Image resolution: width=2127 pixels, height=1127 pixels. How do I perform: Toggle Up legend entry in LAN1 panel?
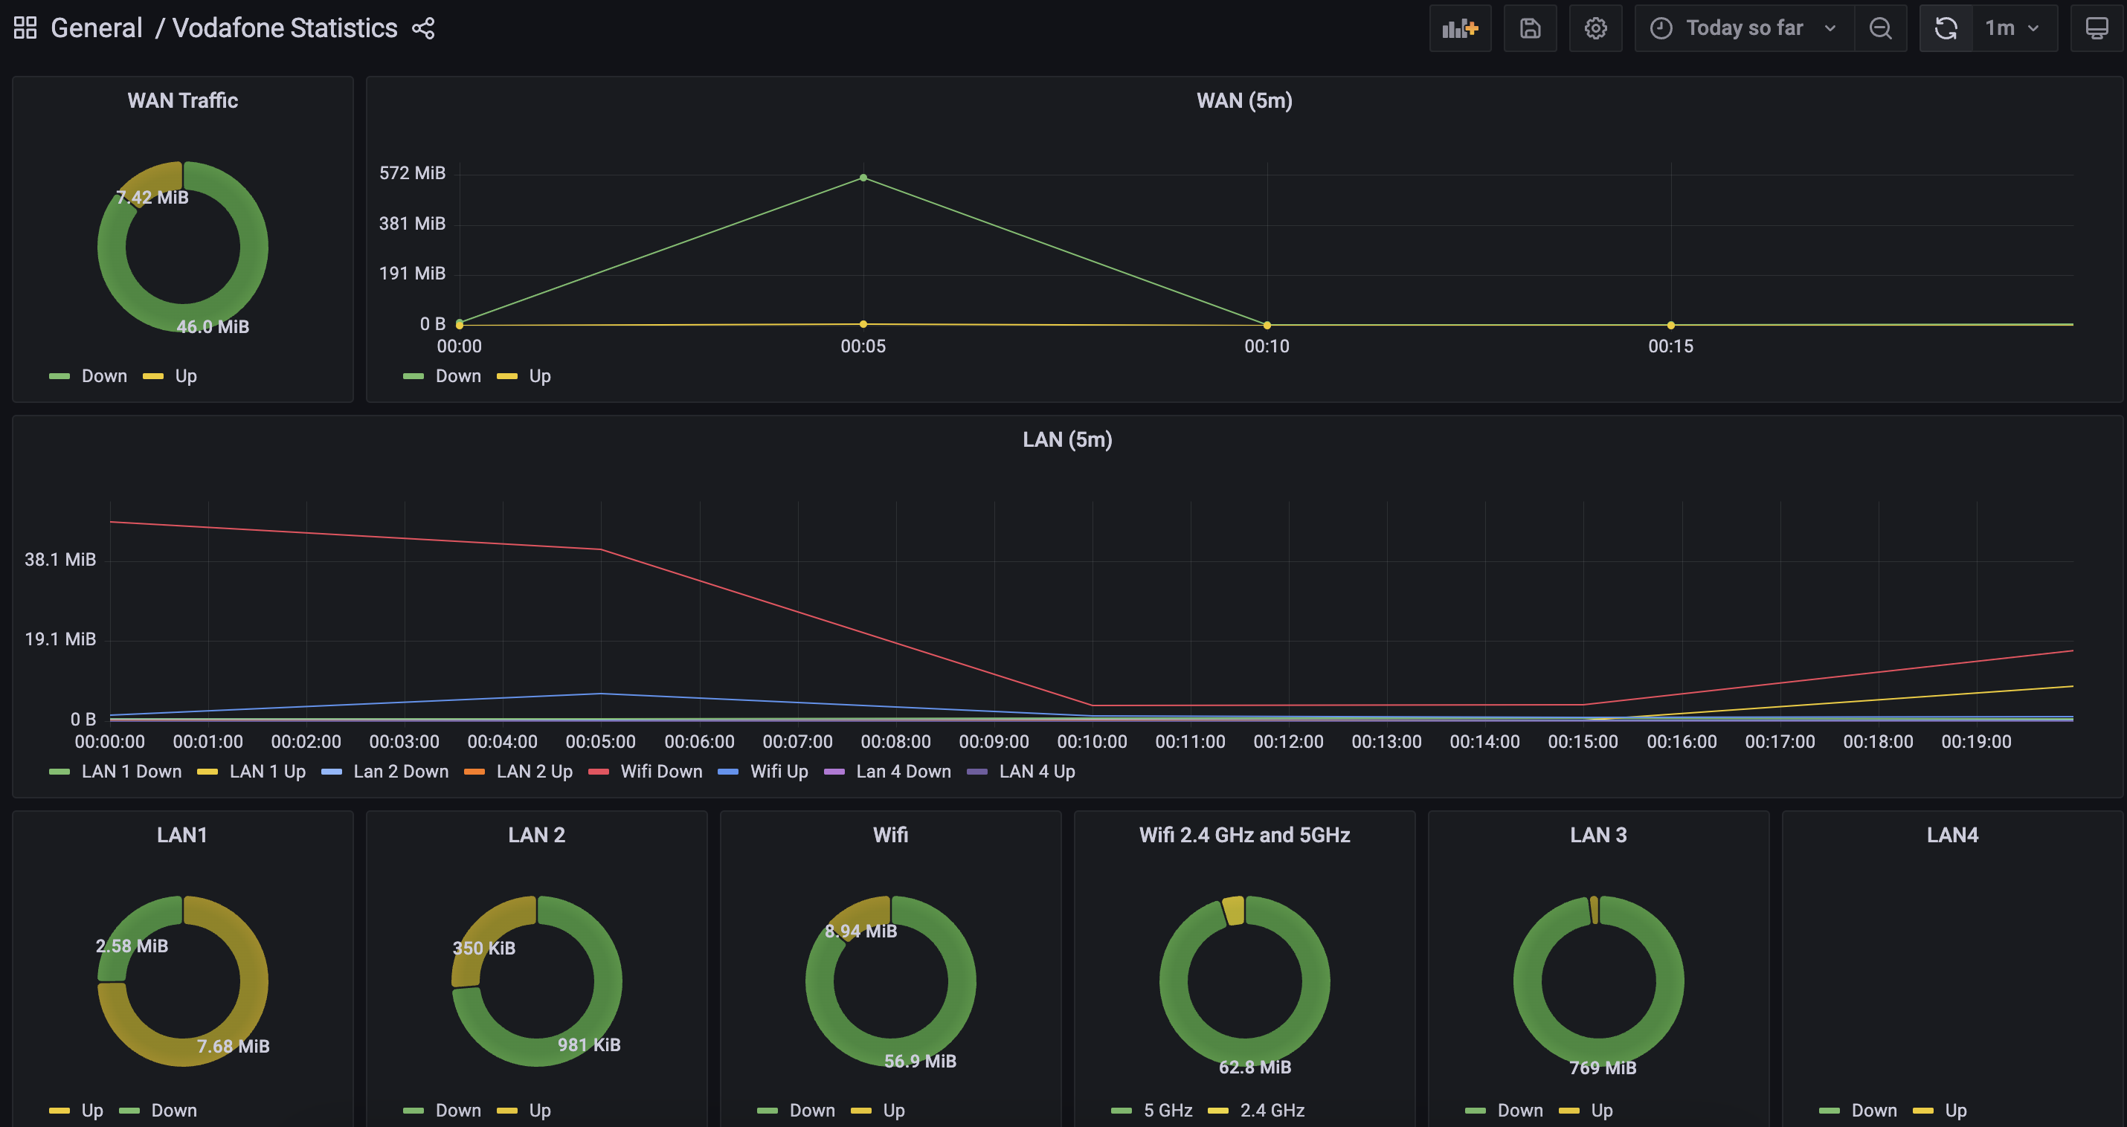[92, 1111]
